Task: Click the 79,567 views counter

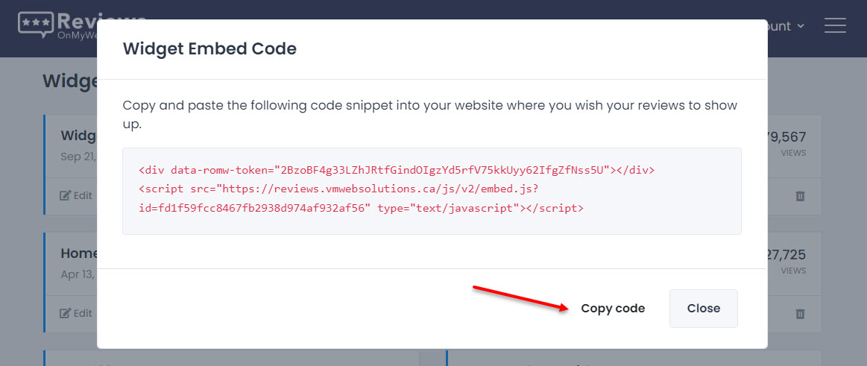Action: point(786,143)
